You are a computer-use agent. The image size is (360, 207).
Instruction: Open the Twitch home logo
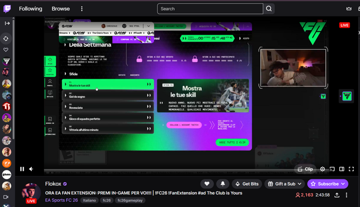tap(7, 9)
